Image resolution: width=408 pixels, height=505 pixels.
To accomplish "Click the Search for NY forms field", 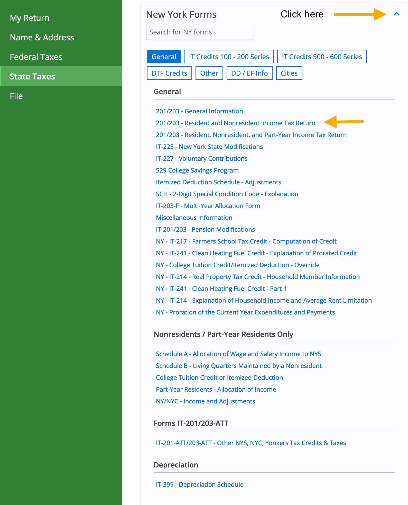I will (x=199, y=32).
